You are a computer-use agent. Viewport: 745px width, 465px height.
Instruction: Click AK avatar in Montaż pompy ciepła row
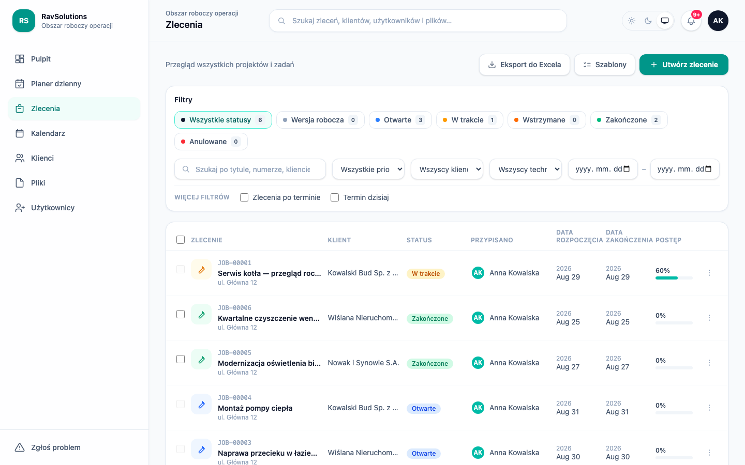(478, 408)
